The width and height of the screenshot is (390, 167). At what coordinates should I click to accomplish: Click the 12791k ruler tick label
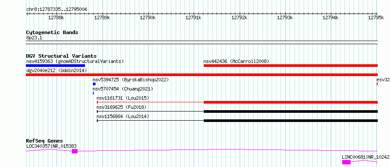[194, 17]
